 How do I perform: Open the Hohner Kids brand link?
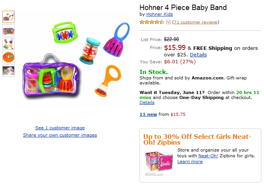[x=159, y=14]
